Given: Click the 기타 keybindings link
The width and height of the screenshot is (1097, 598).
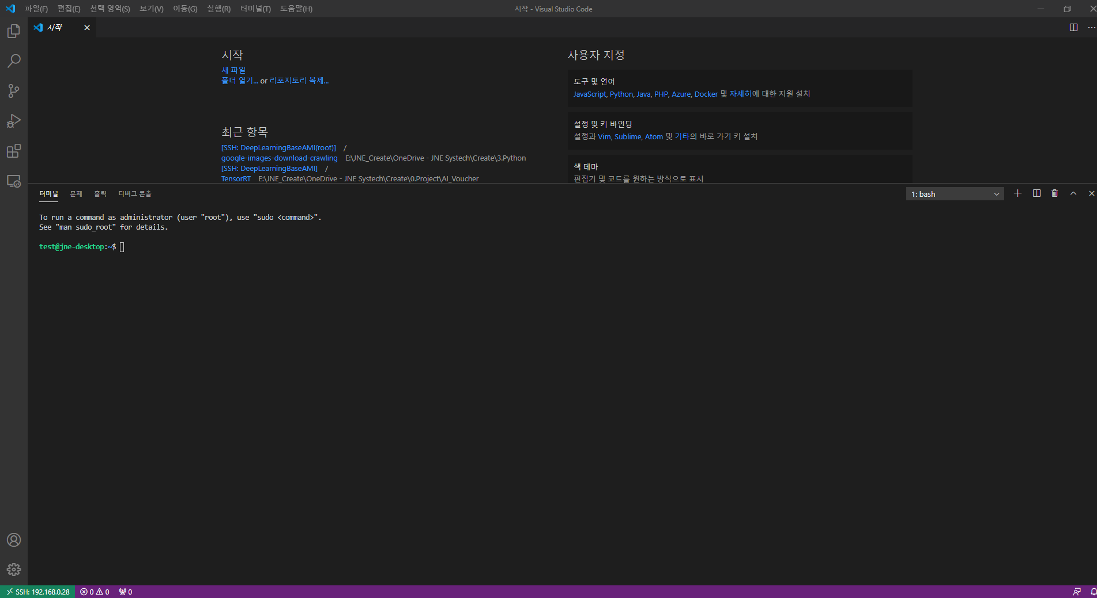Looking at the screenshot, I should (682, 136).
